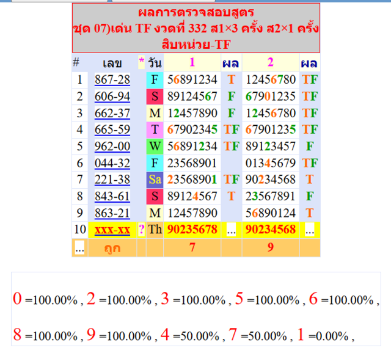The width and height of the screenshot is (391, 356).
Task: Click the pink T day cell in row 4
Action: point(155,129)
